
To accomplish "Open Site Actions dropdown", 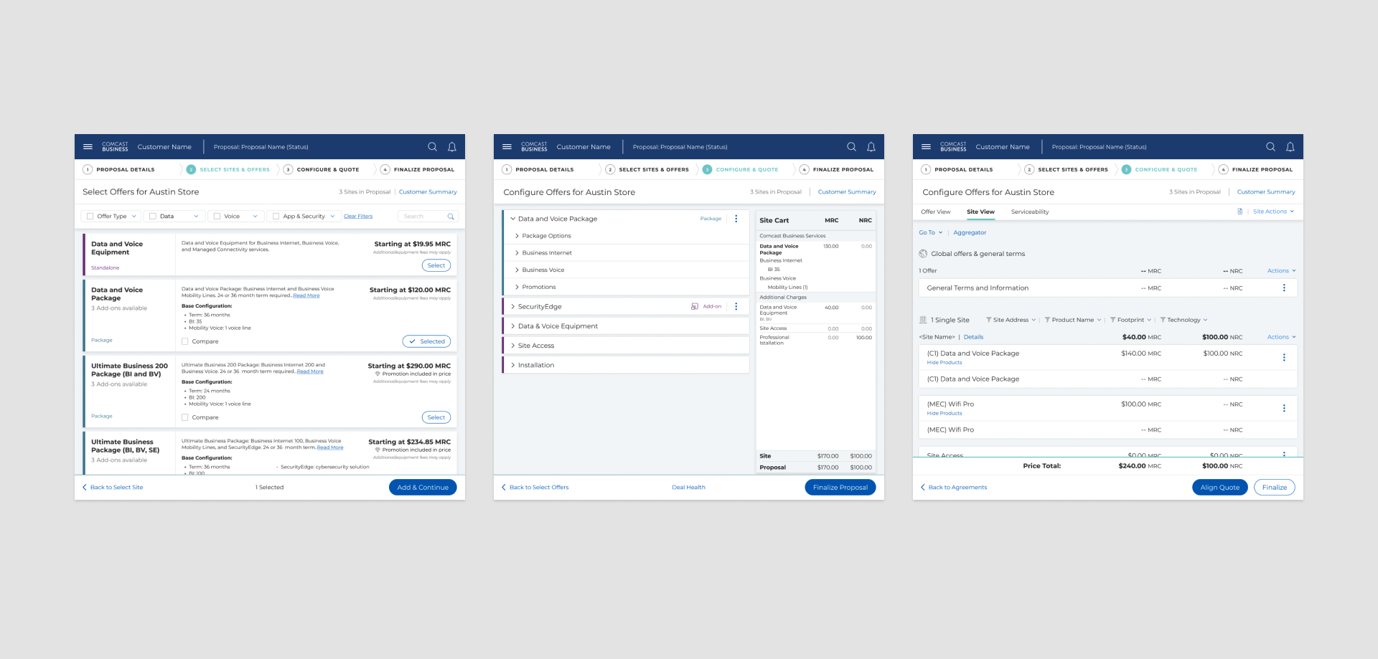I will point(1274,212).
